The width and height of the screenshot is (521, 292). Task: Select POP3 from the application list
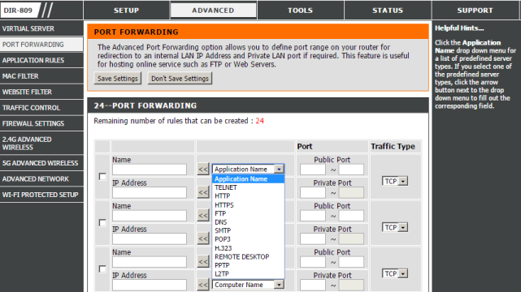(248, 239)
